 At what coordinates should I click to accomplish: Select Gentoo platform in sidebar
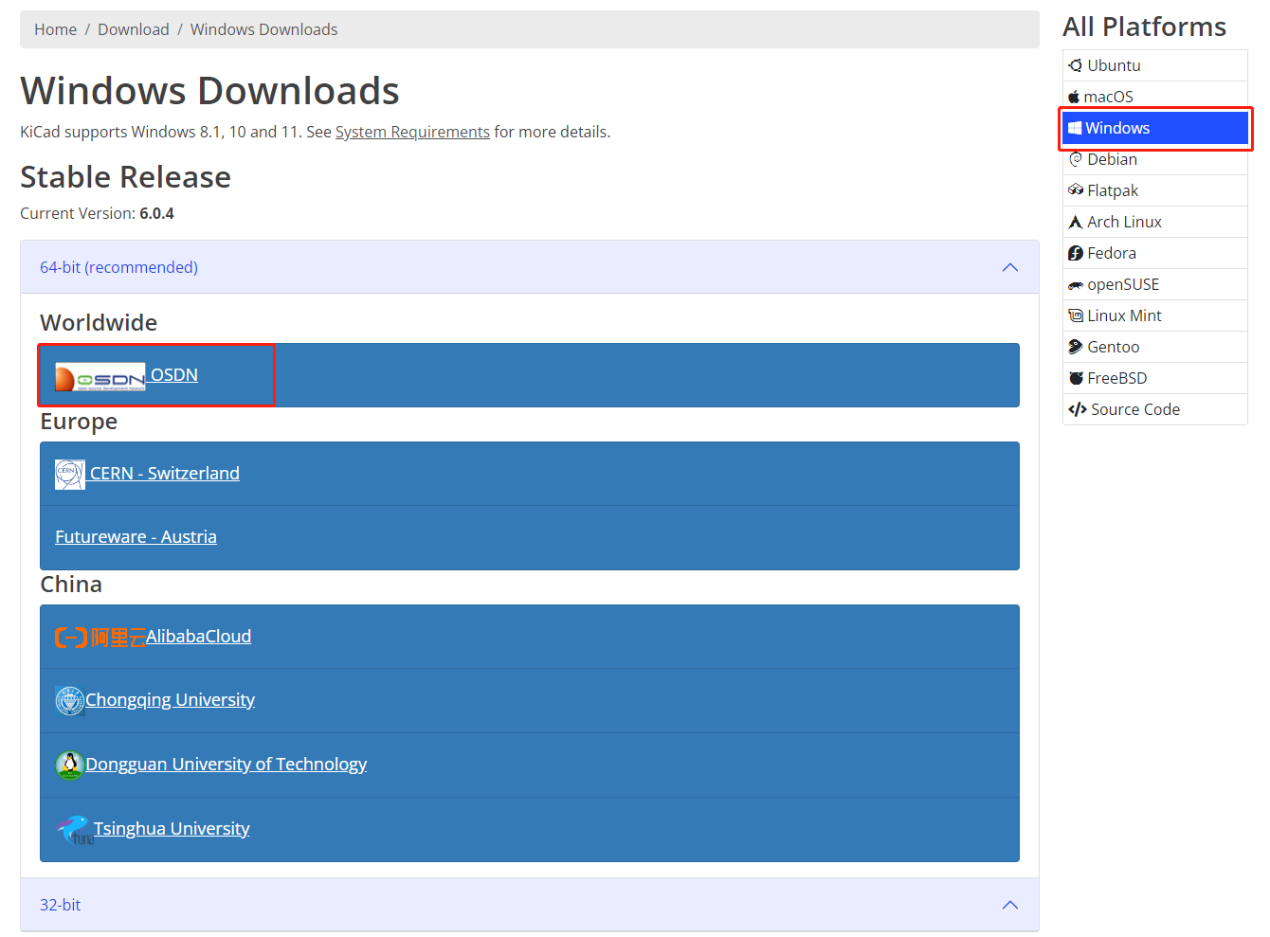(1154, 347)
